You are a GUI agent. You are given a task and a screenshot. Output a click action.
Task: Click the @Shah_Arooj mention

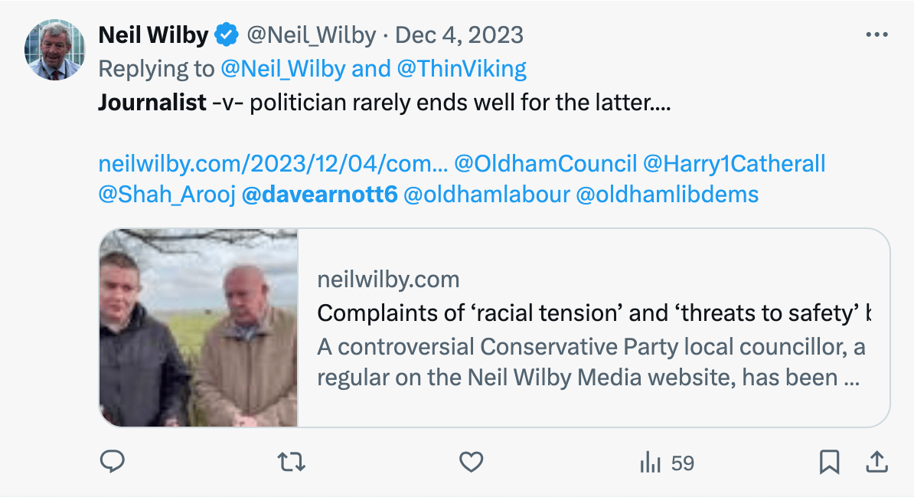pyautogui.click(x=166, y=195)
